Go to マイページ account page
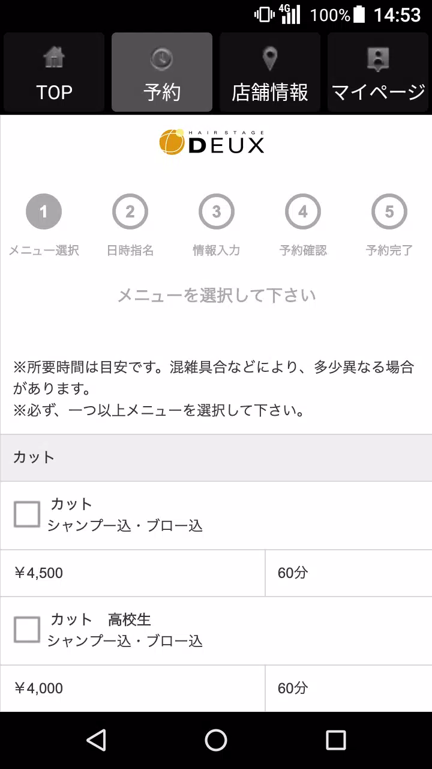Image resolution: width=432 pixels, height=769 pixels. pos(378,73)
